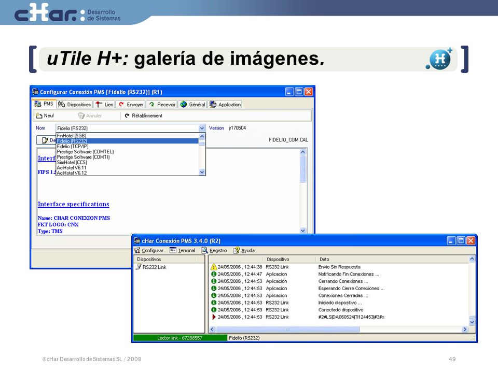Select Conexiones Cerradas log entry
This screenshot has height=373, width=498.
[x=343, y=296]
